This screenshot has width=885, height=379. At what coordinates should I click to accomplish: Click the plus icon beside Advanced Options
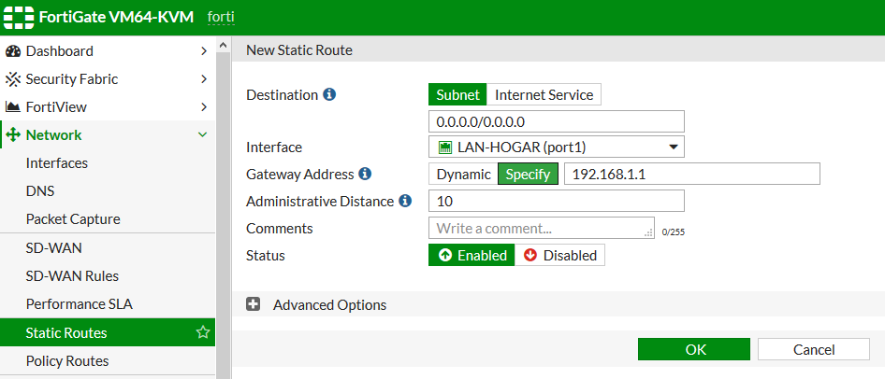253,305
